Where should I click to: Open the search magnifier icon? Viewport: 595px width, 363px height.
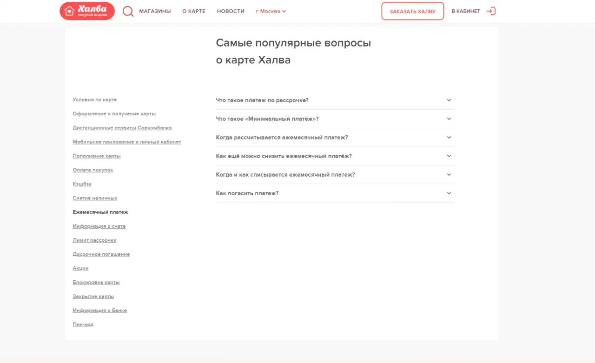point(128,11)
